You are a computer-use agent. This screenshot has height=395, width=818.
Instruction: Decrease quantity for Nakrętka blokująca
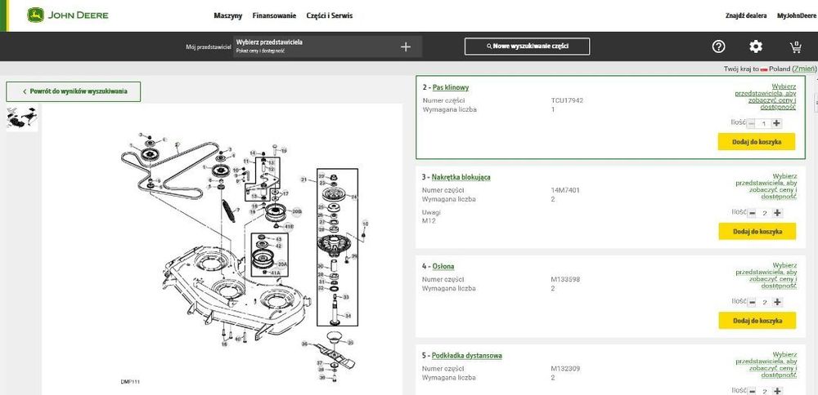752,213
